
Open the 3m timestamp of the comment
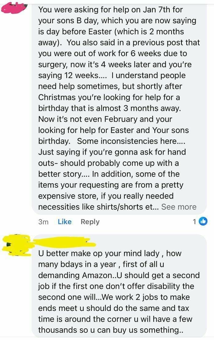[43, 222]
